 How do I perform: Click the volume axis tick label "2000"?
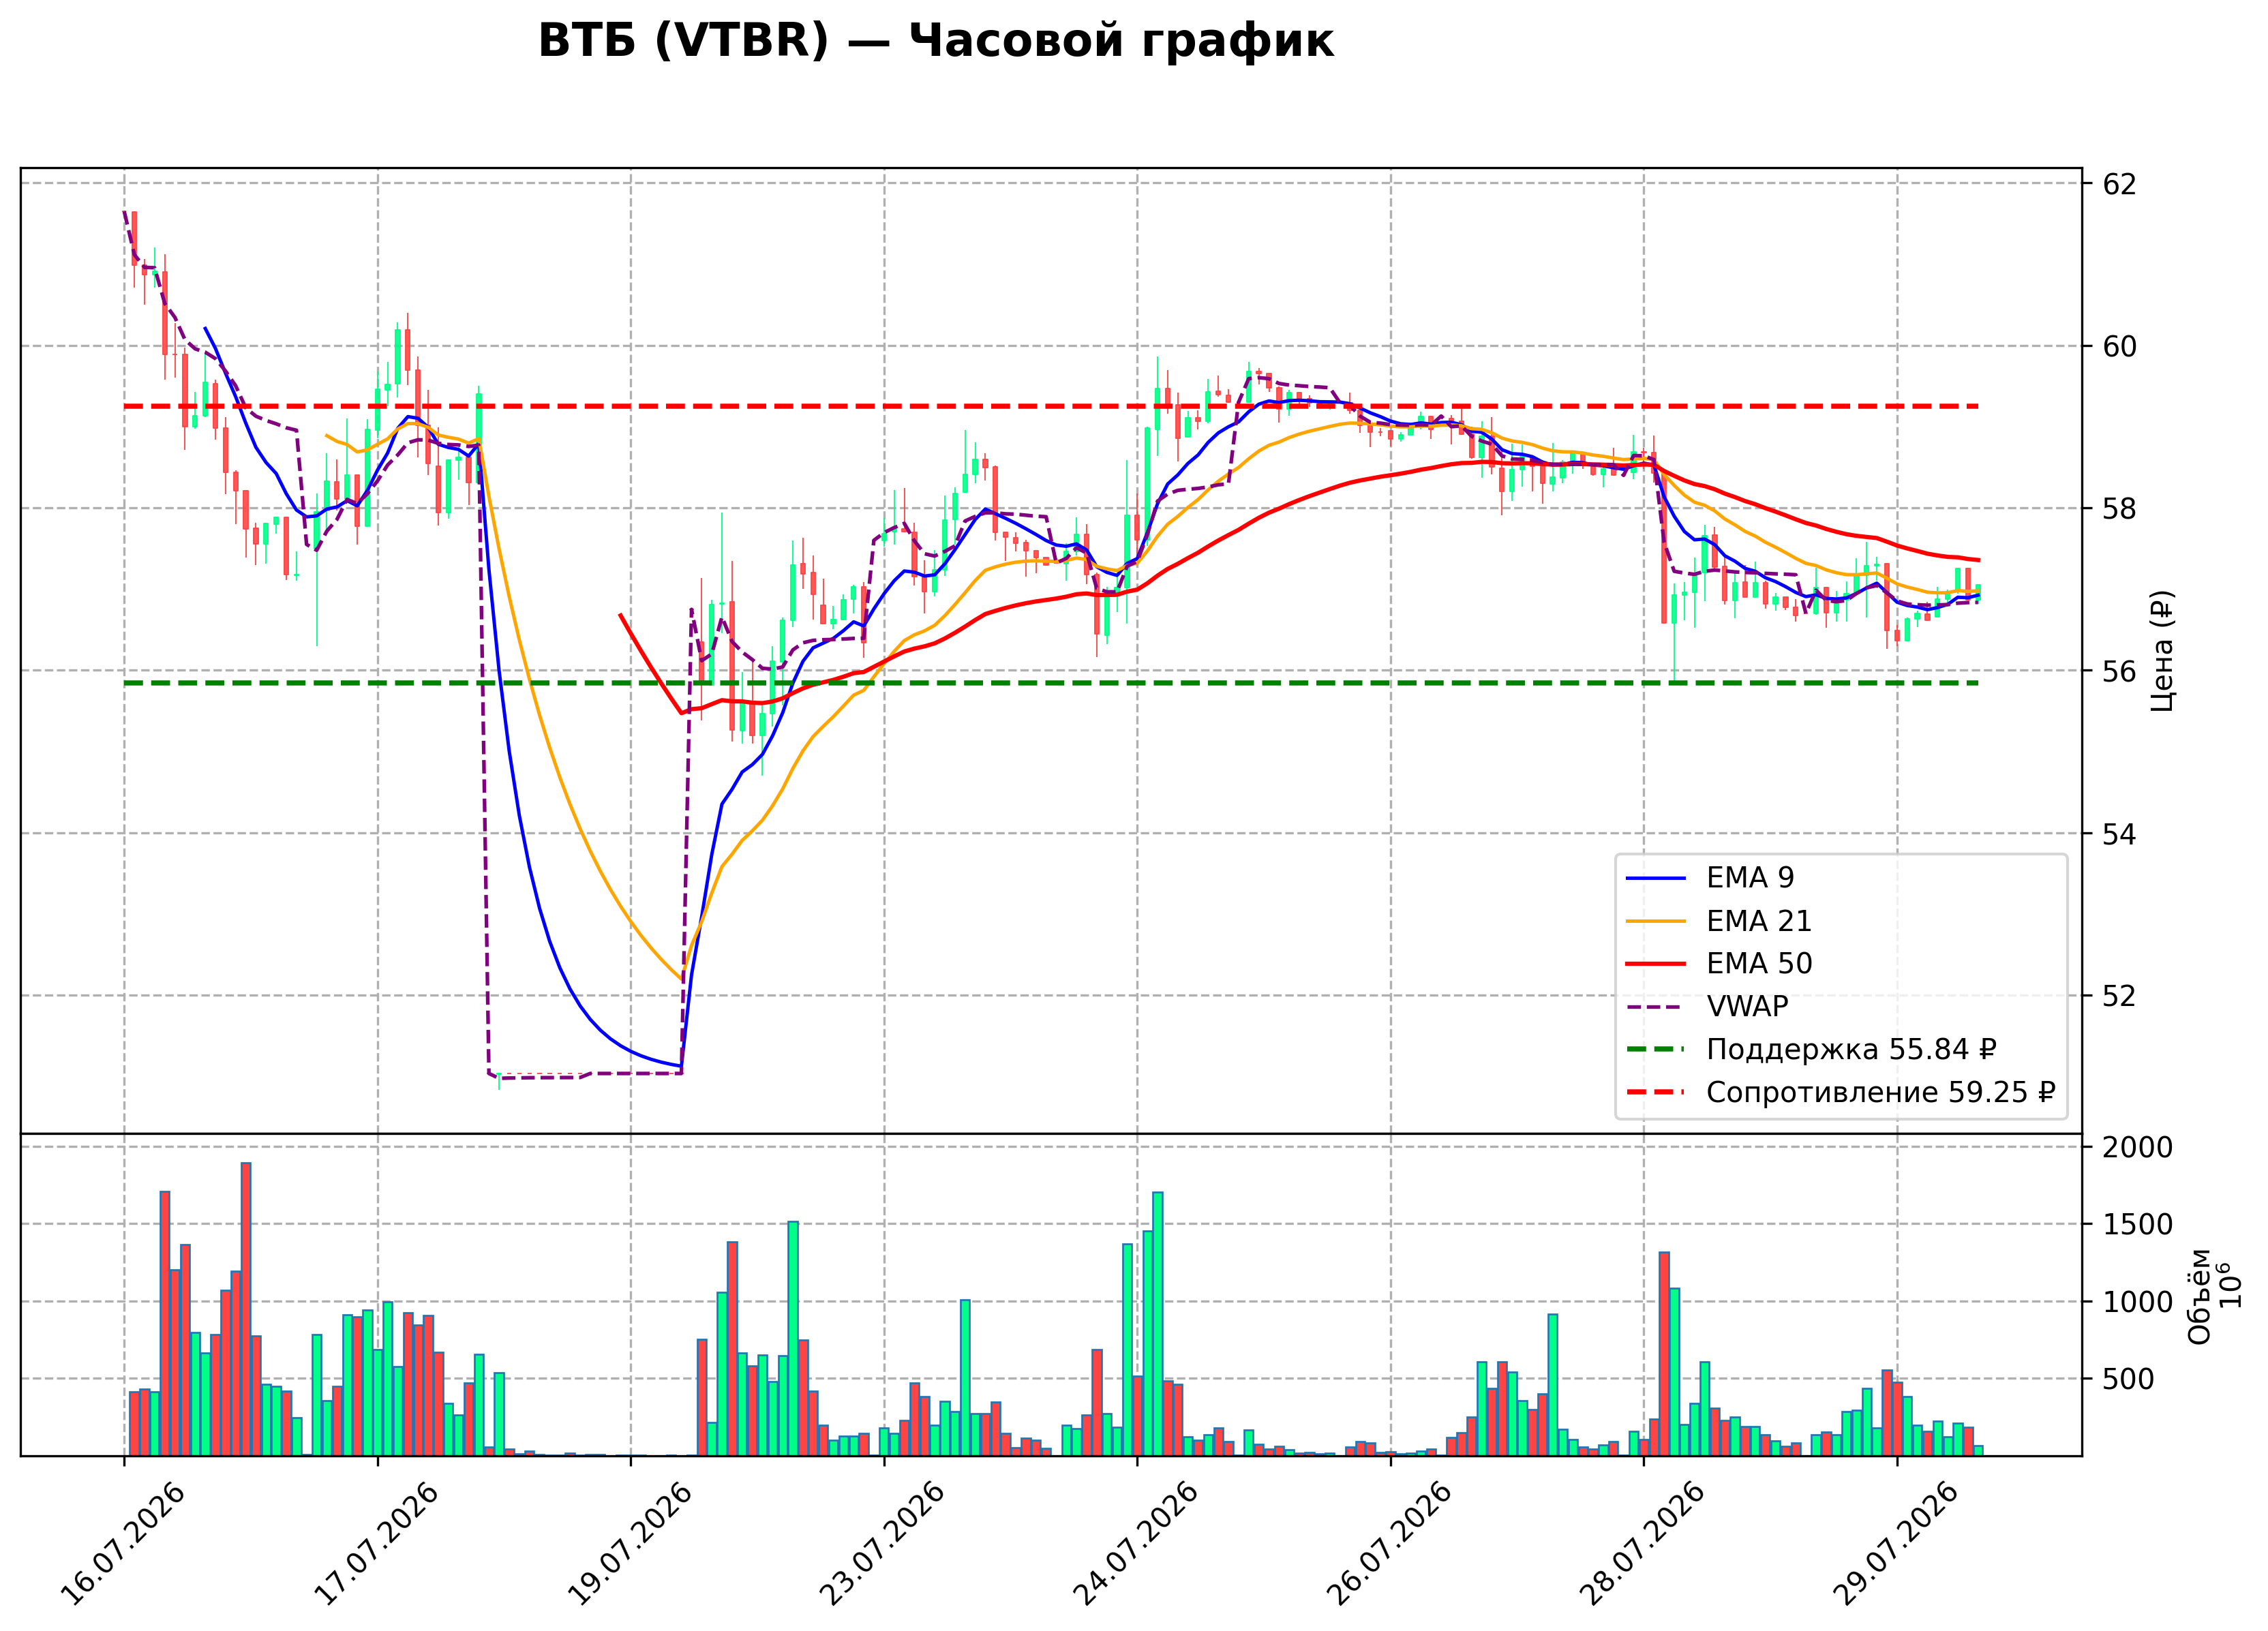point(2138,1148)
